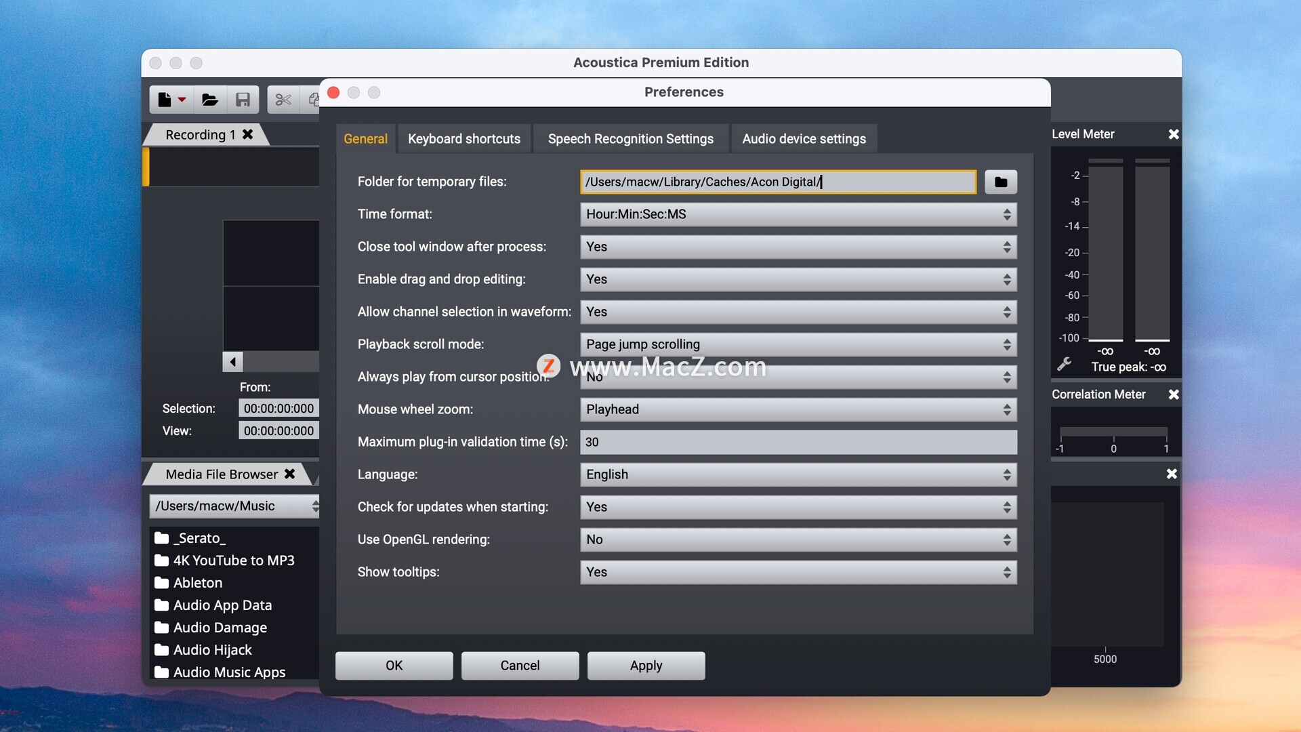Click the left channel level meter bar

click(x=1105, y=250)
